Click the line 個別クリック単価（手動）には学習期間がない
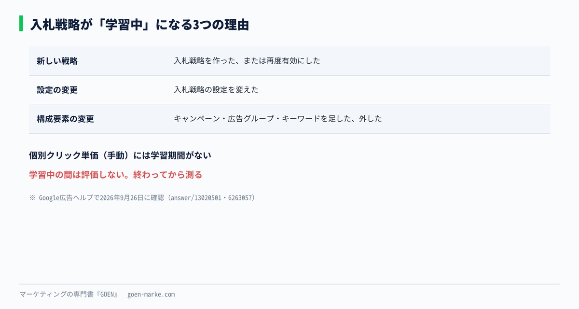 [x=120, y=155]
